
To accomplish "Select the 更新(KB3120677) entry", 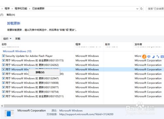I will (x=32, y=87).
